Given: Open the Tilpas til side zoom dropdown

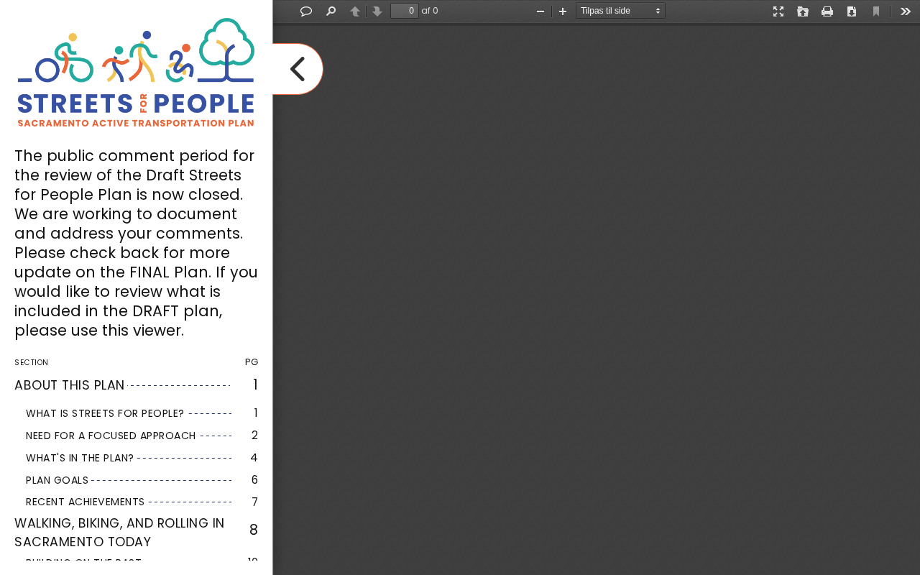Looking at the screenshot, I should [620, 11].
